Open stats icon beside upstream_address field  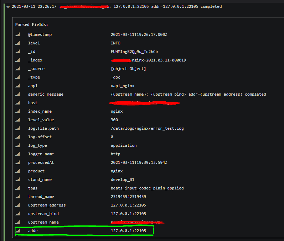coord(17,205)
